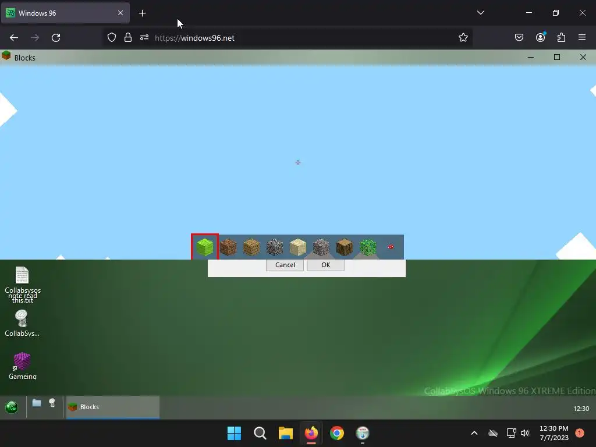Image resolution: width=596 pixels, height=447 pixels.
Task: Open the Windows Start menu
Action: click(234, 433)
